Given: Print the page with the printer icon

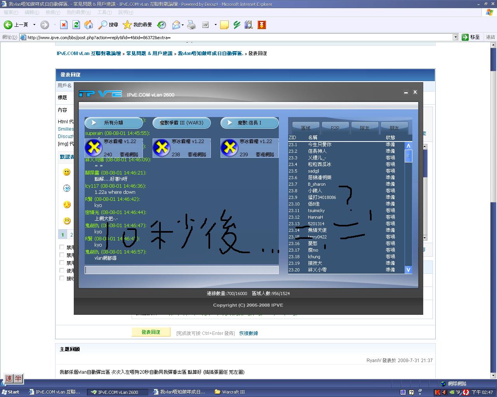Looking at the screenshot, I should coord(191,25).
